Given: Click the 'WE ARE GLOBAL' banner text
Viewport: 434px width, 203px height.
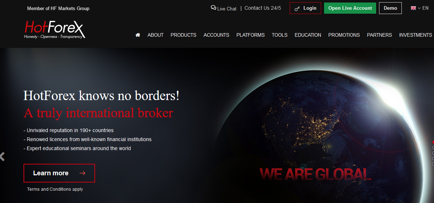Looking at the screenshot, I should (315, 174).
